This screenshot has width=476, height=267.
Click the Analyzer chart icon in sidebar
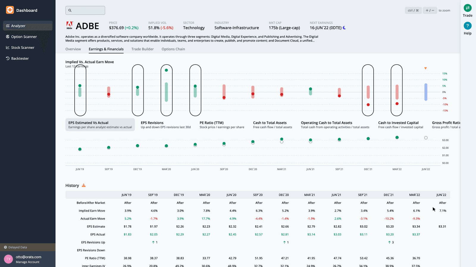[x=8, y=26]
